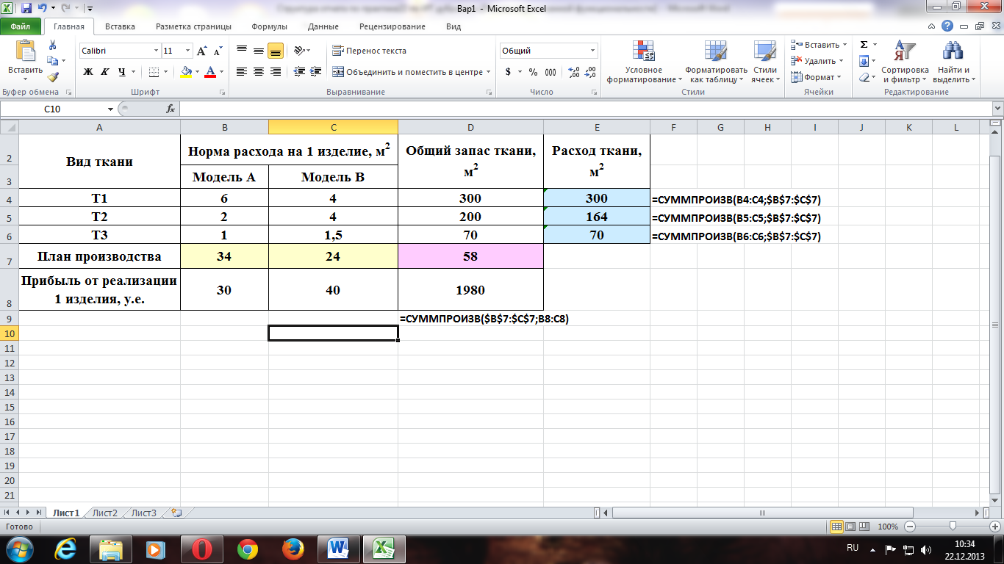Viewport: 1004px width, 564px height.
Task: Open Сортировка и фильтр
Action: pos(905,62)
